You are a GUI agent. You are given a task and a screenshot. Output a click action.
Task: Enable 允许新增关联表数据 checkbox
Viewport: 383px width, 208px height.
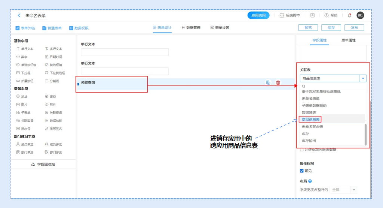302,150
